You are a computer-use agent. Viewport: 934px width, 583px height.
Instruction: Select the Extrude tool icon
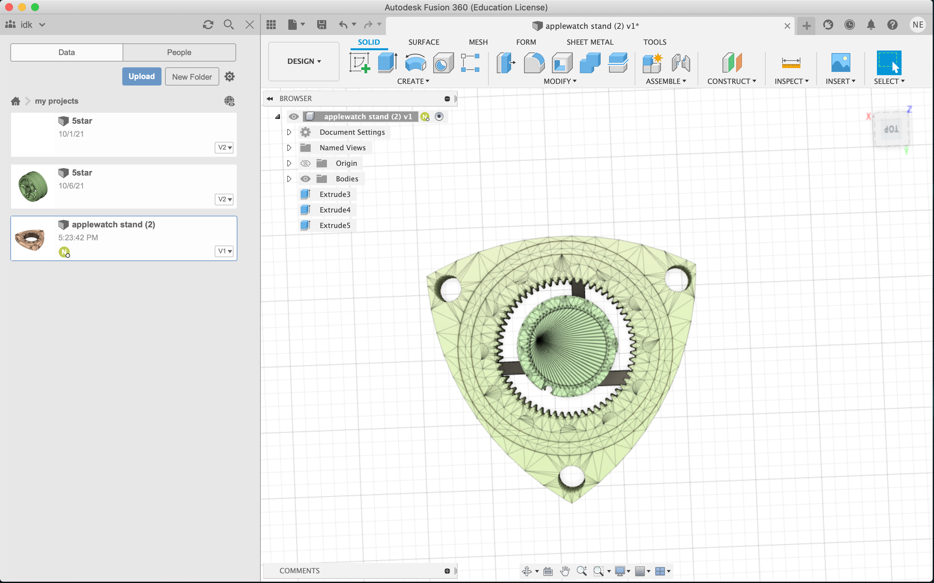388,63
